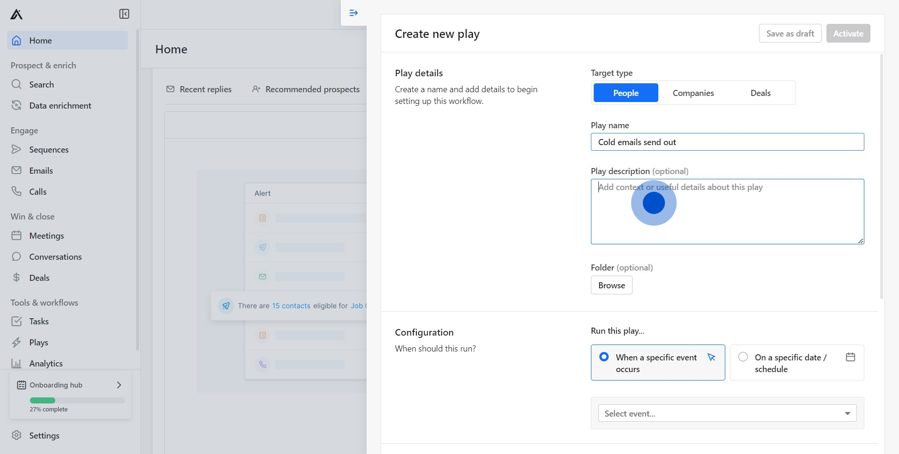Screen dimensions: 899x454
Task: Expand the Onboarding hub chevron
Action: coord(119,385)
